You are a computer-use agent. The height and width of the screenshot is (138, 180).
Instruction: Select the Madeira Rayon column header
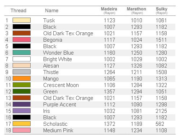click(x=109, y=11)
